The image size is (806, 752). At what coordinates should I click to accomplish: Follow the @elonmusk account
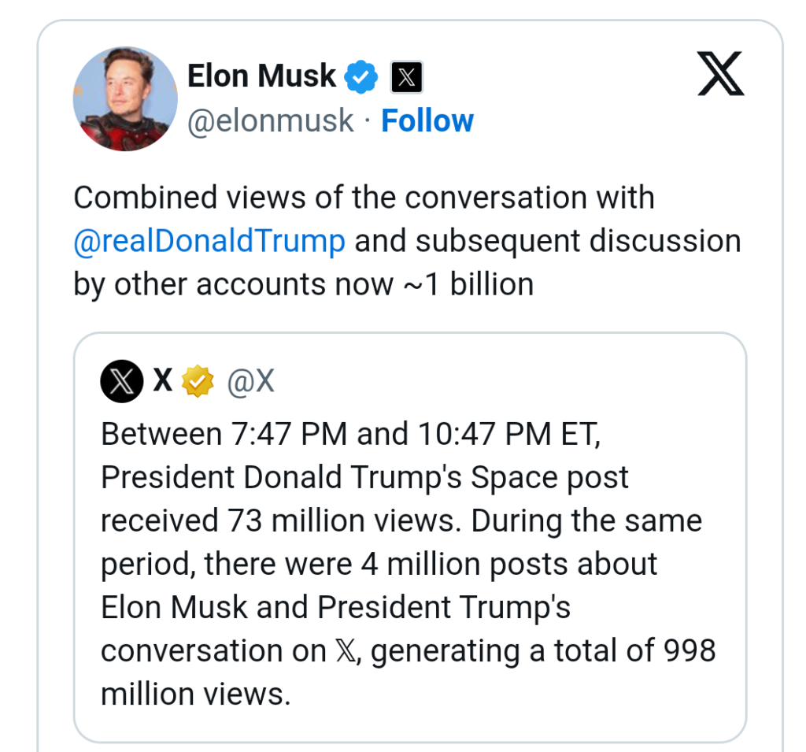(427, 121)
